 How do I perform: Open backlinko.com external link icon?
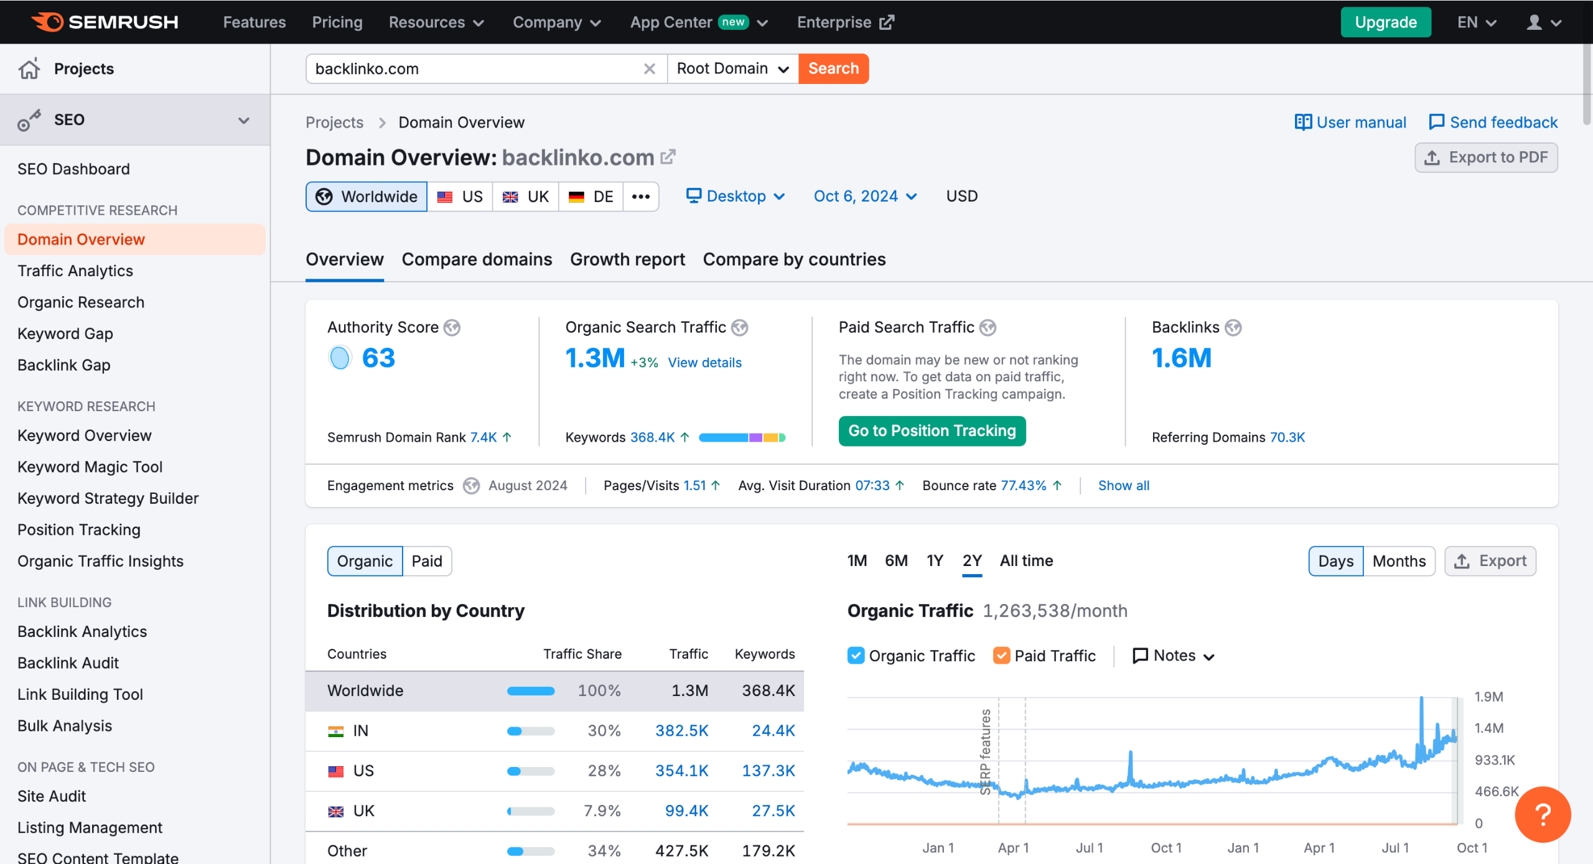tap(668, 157)
